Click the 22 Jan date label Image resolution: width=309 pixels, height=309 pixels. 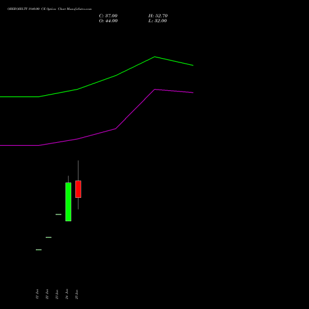coord(47,294)
